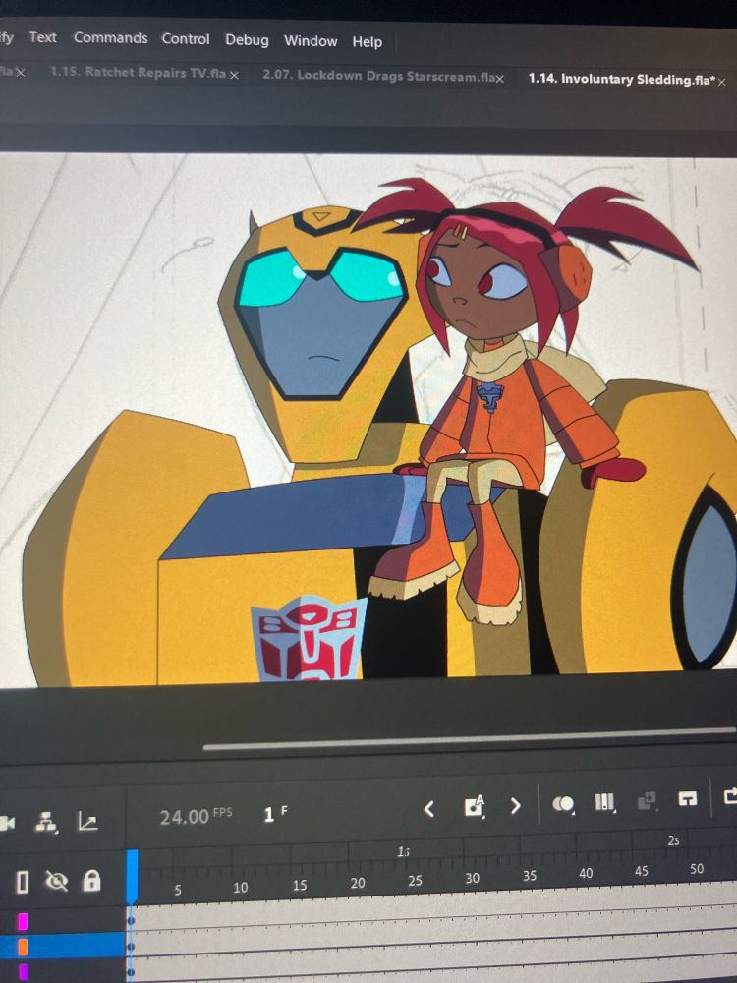This screenshot has width=737, height=983.
Task: Step back to previous keyframe arrow
Action: coord(429,809)
